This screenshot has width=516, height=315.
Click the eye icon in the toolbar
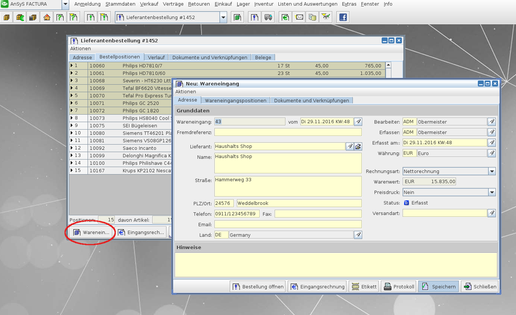point(326,17)
